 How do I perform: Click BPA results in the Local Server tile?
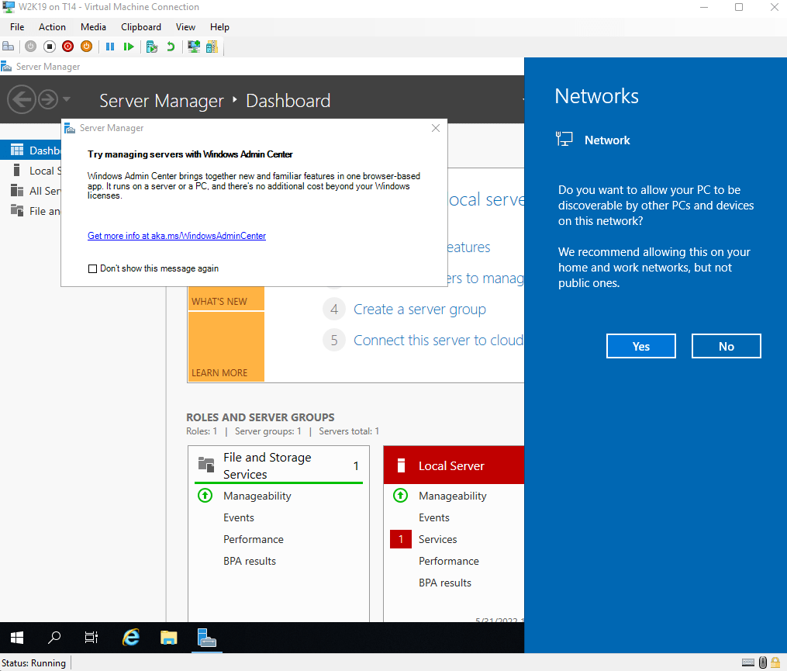445,583
